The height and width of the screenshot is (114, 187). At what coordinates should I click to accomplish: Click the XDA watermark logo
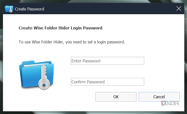click(170, 103)
